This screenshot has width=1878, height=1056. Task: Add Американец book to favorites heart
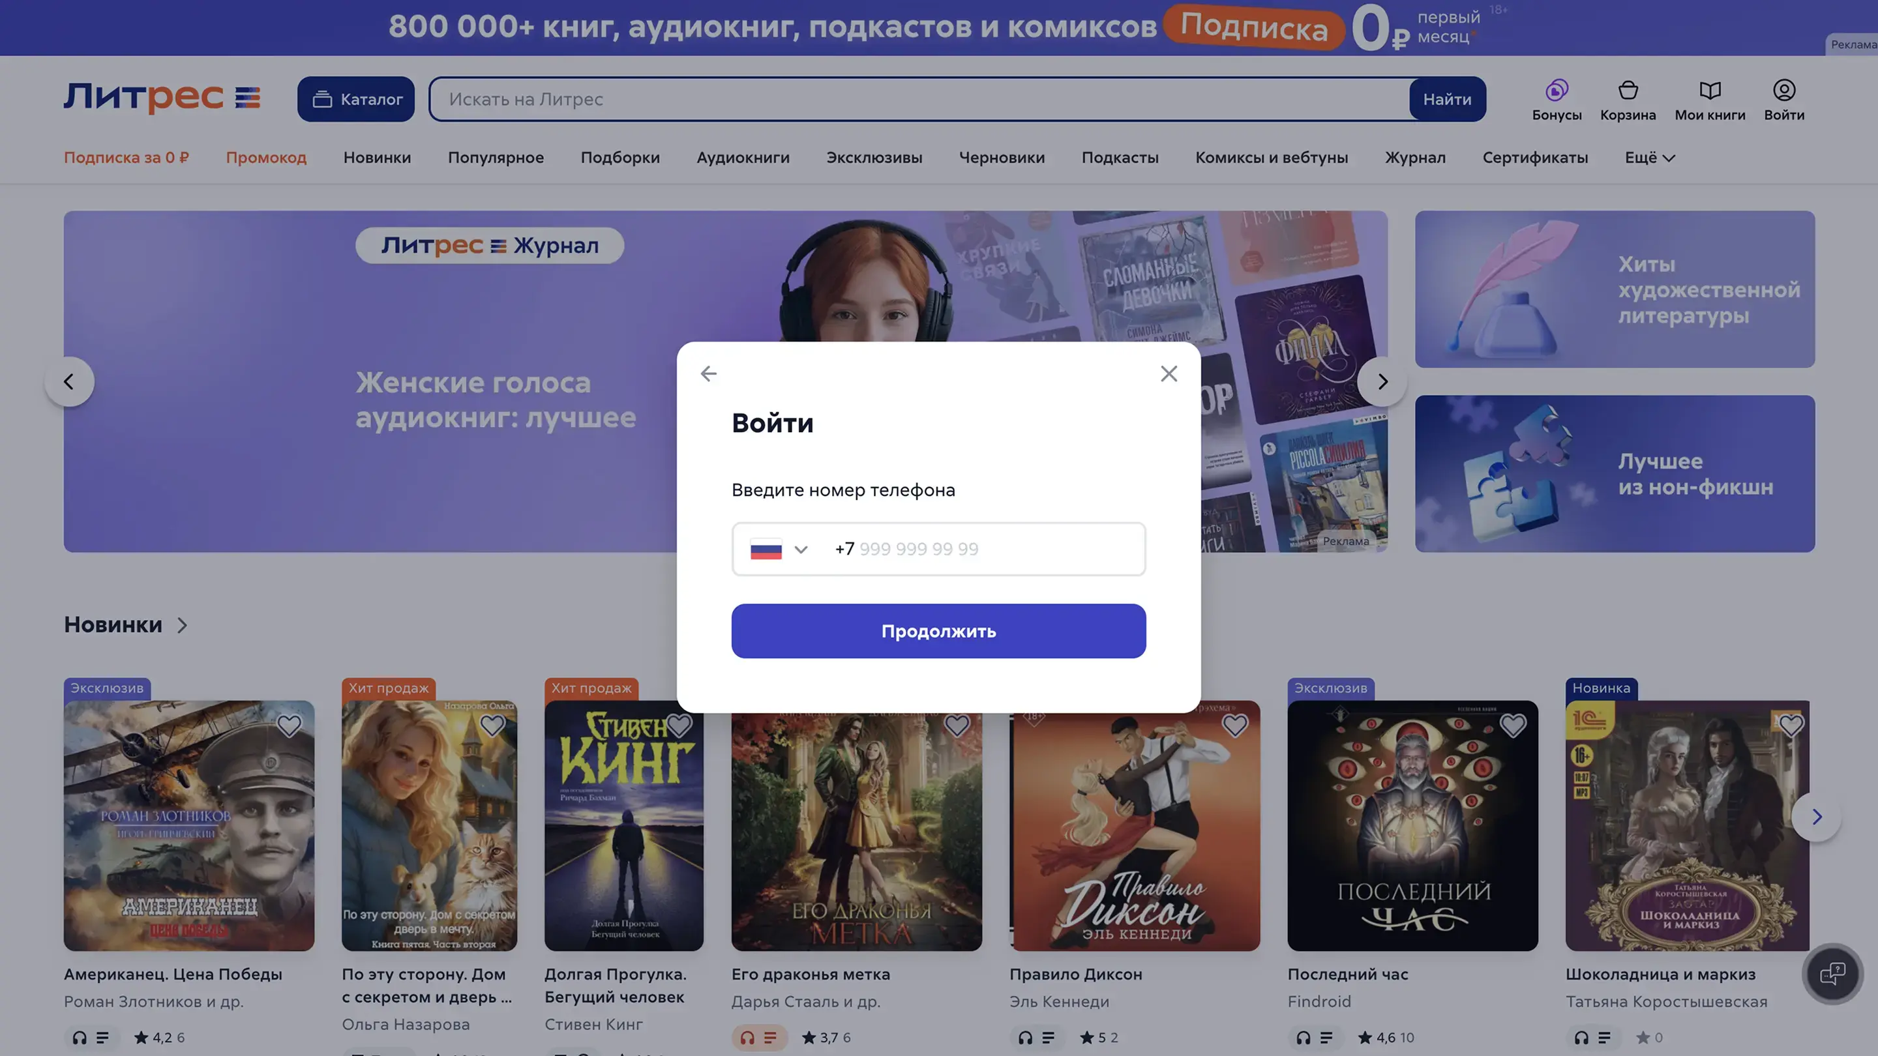click(x=289, y=725)
